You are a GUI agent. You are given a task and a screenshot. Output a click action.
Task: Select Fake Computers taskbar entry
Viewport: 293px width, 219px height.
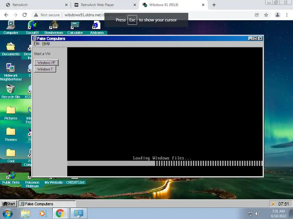pos(47,204)
